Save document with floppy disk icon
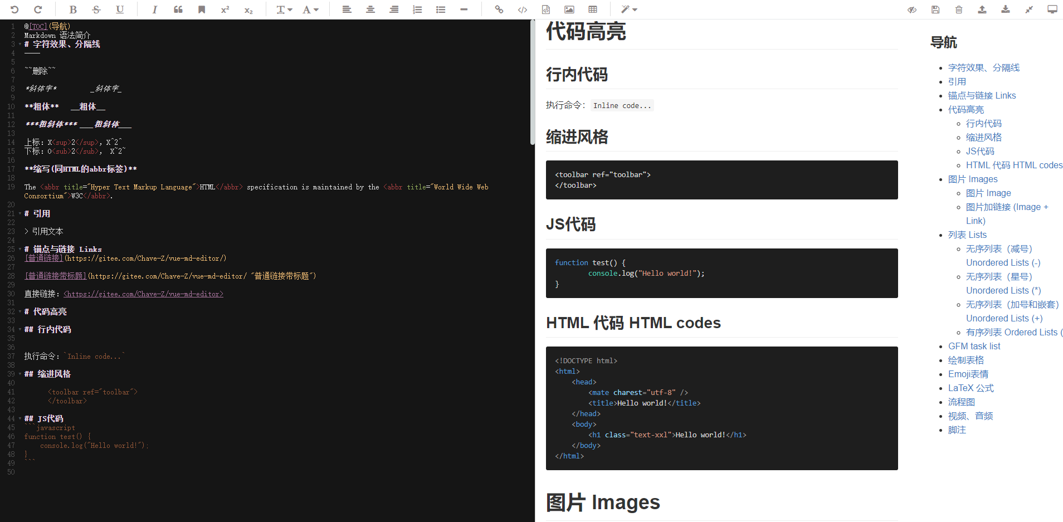 [935, 9]
